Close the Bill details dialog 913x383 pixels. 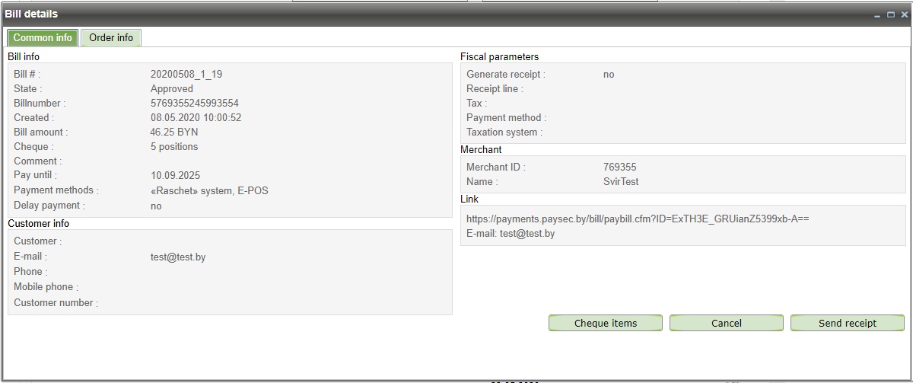click(904, 14)
